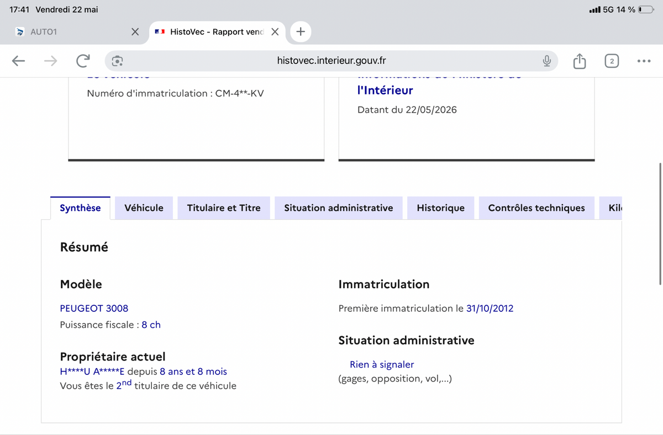The width and height of the screenshot is (663, 435).
Task: Tap the microphone voice search icon
Action: coord(546,61)
